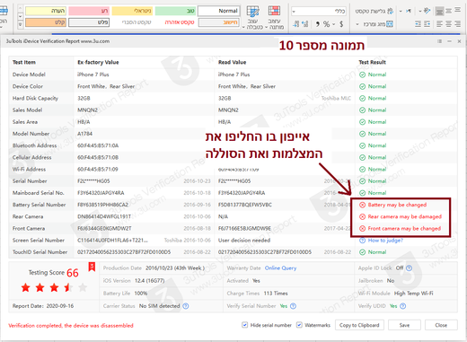Apply the orange 'קלט' input cell style
Viewport: 467px width, 342px height.
click(x=46, y=22)
